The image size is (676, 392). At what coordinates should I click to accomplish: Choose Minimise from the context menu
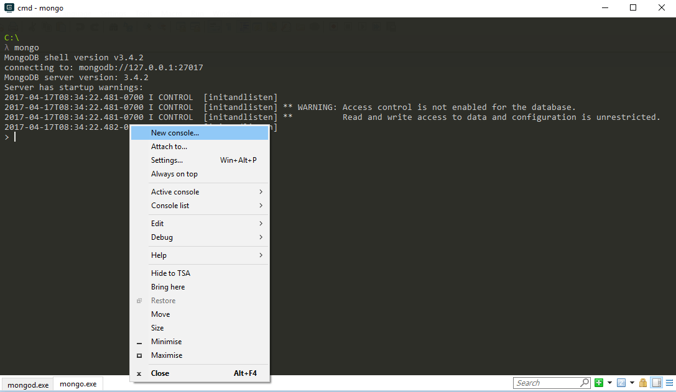200,342
